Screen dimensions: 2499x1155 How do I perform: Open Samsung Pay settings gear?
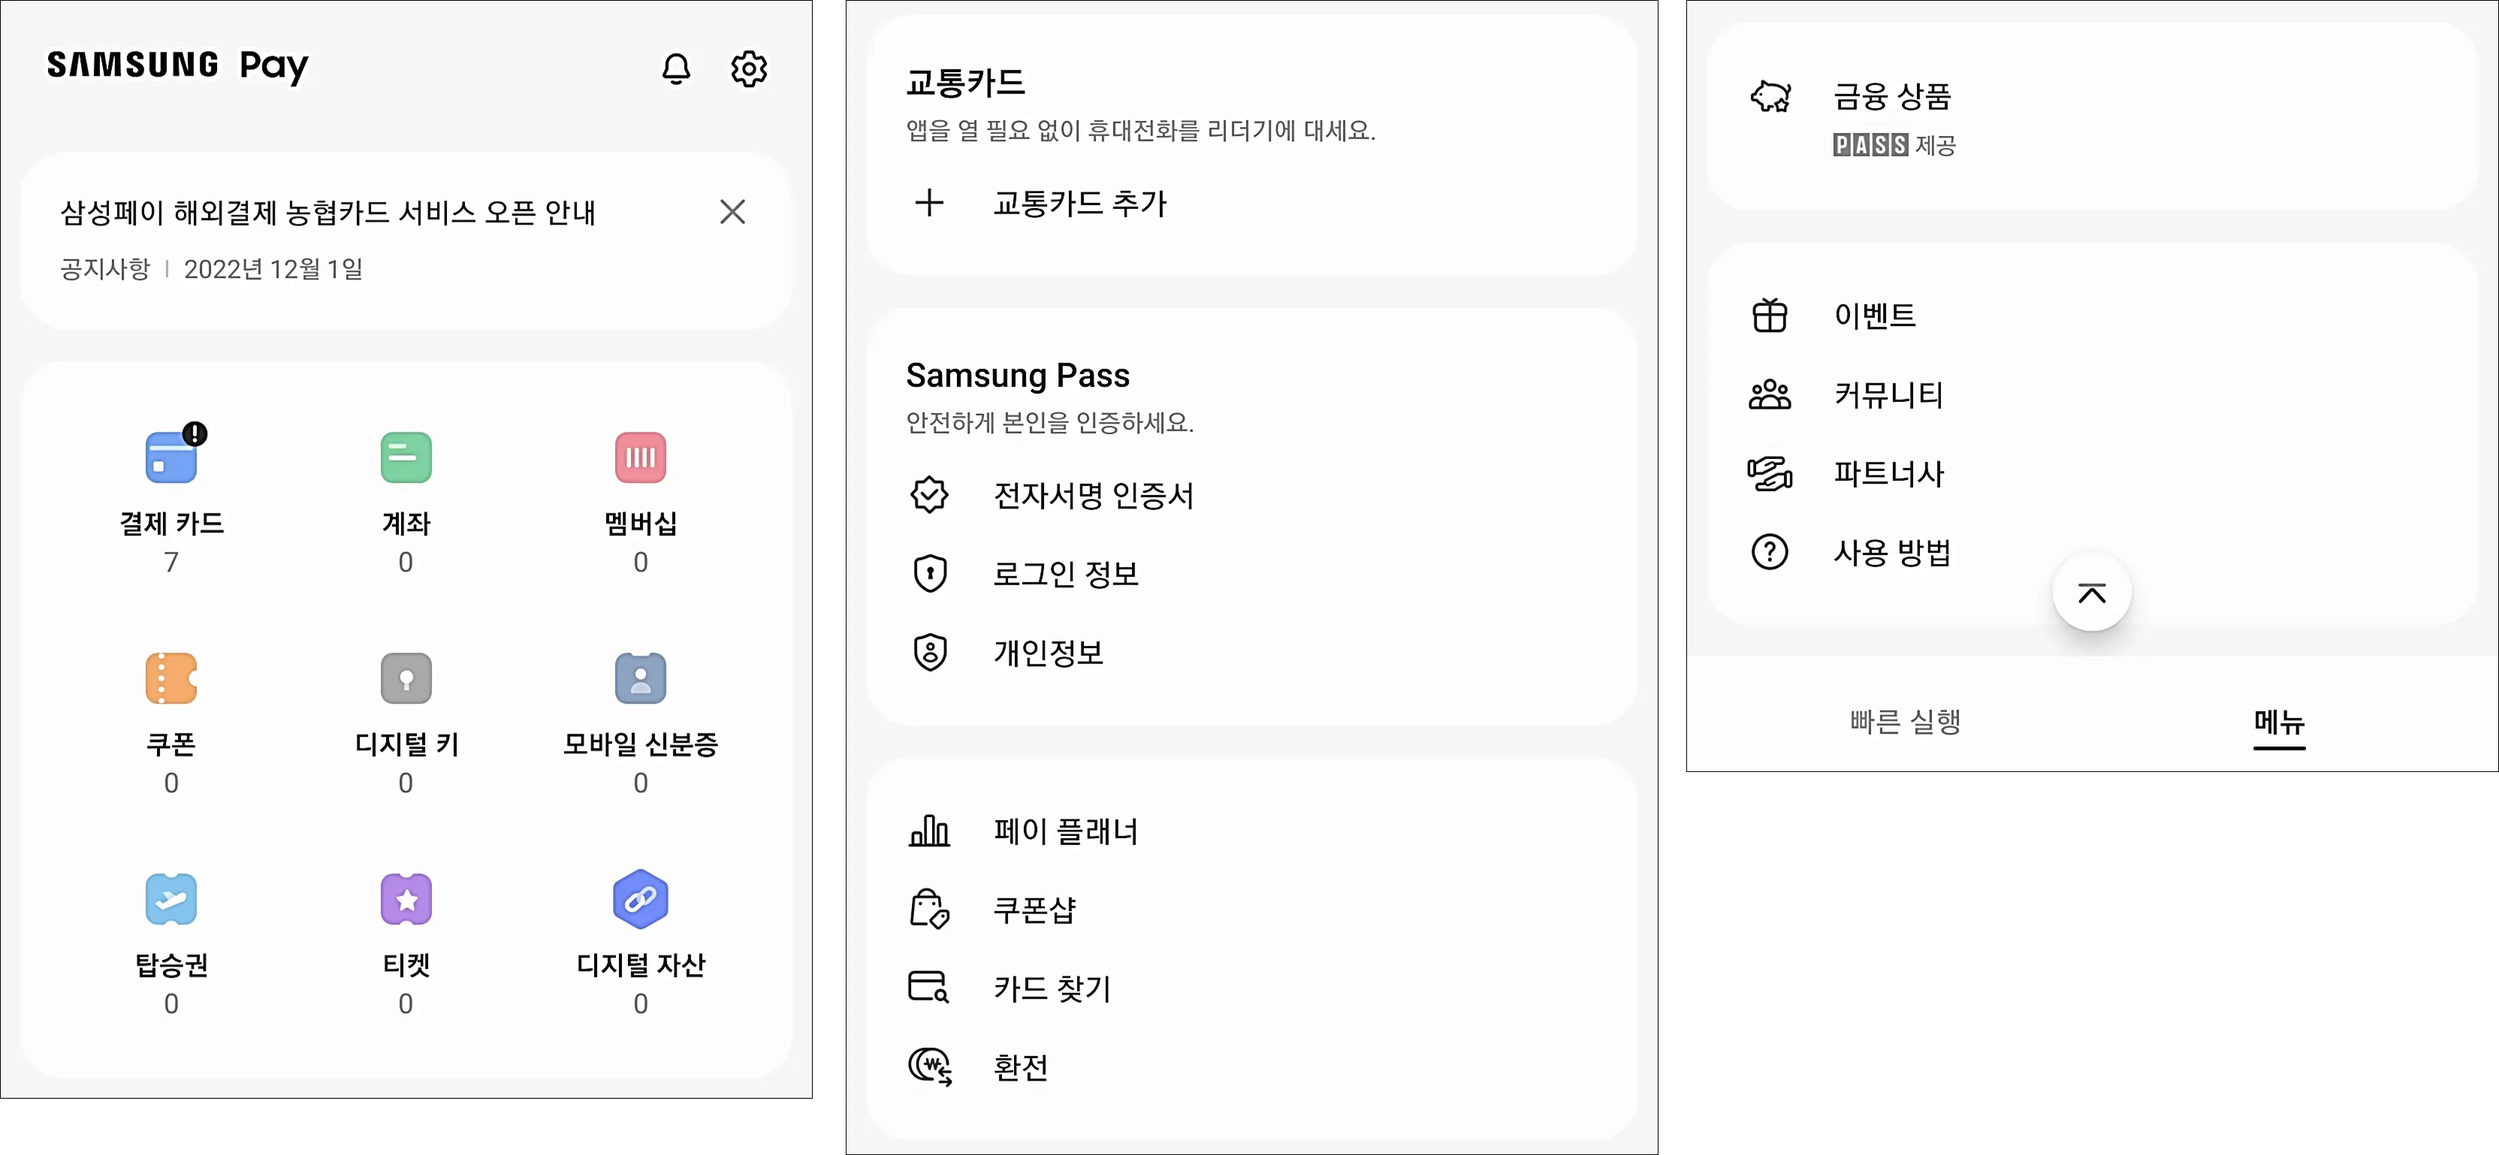749,68
